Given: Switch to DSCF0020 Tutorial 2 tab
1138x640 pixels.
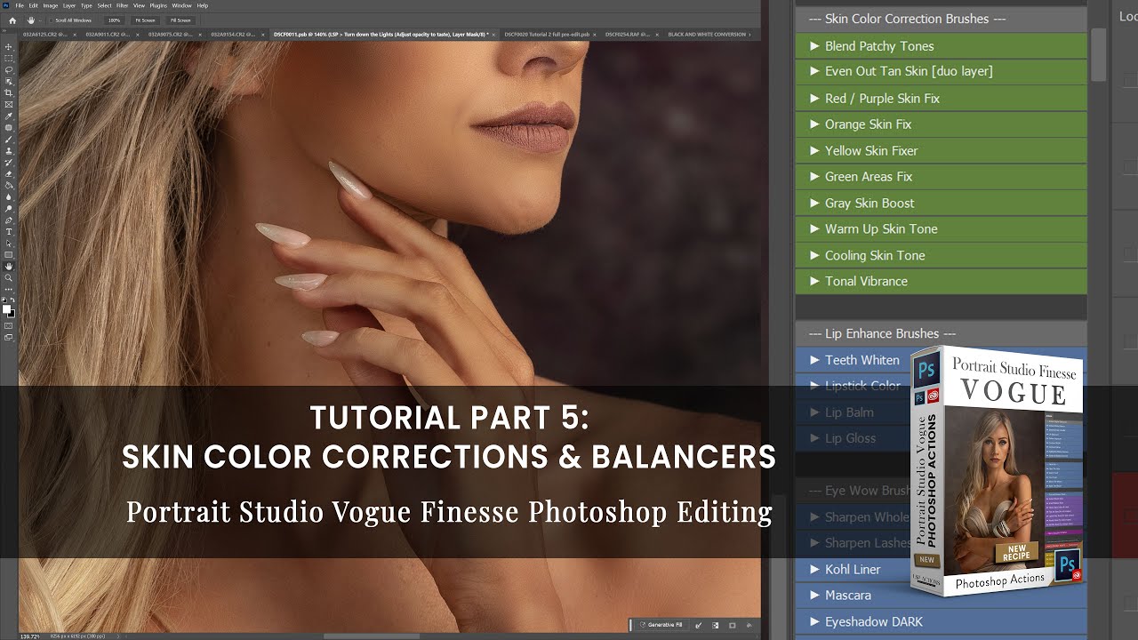Looking at the screenshot, I should pyautogui.click(x=546, y=35).
